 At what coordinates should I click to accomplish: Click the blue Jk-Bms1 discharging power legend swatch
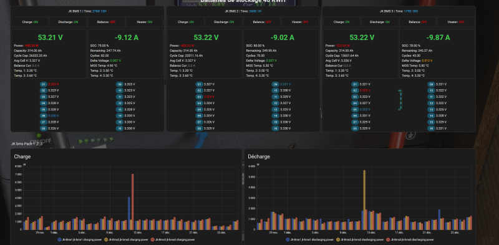pos(288,239)
